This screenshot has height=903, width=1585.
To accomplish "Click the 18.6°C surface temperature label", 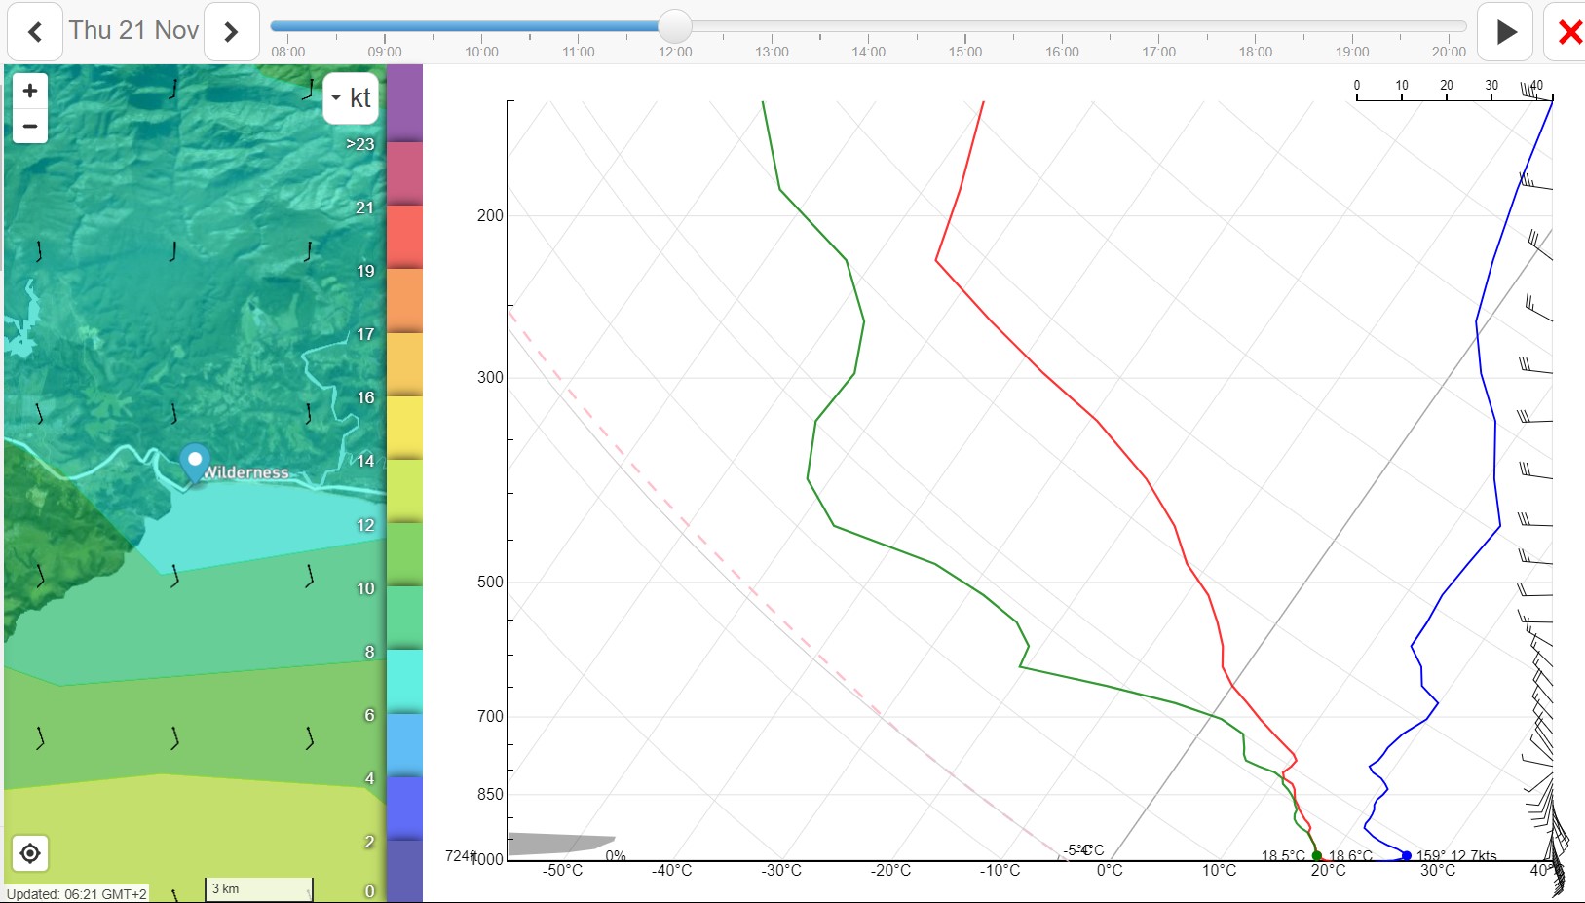I will [1350, 856].
